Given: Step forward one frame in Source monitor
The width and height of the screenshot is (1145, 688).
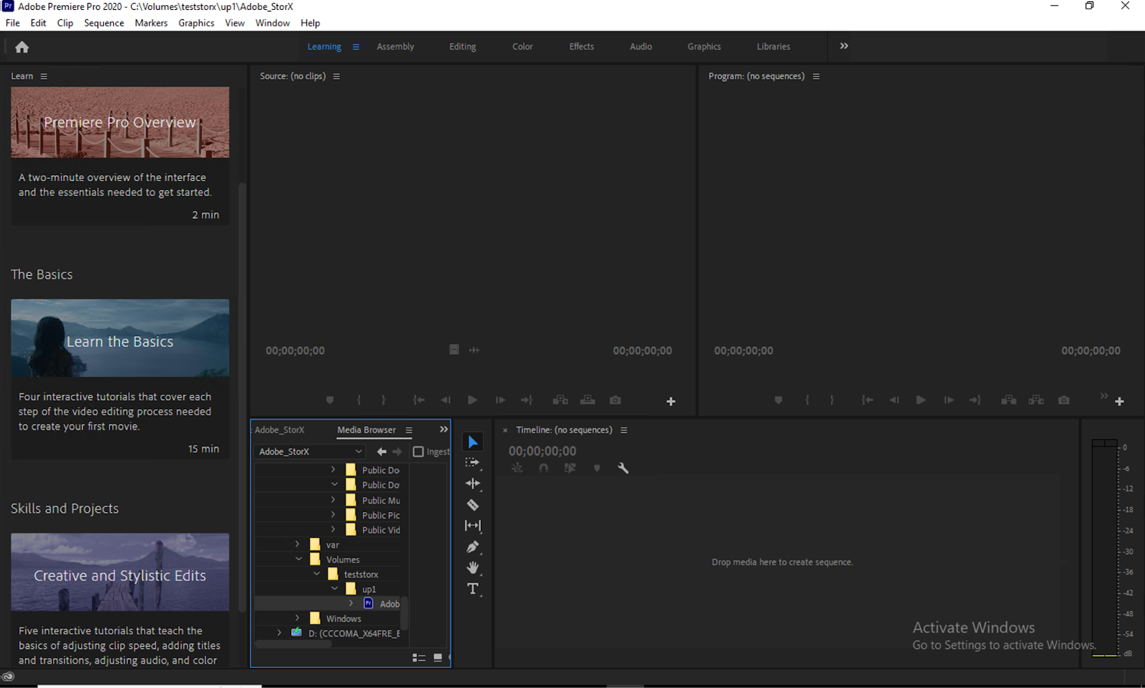Looking at the screenshot, I should [500, 400].
